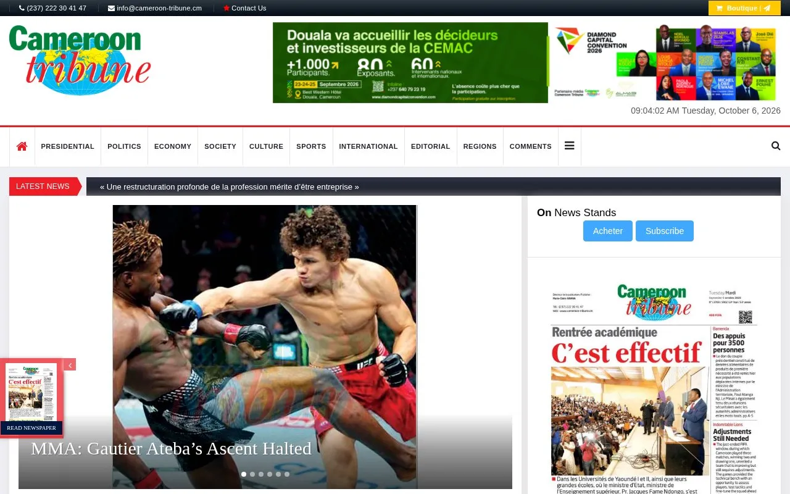The width and height of the screenshot is (790, 494).
Task: Click the LATEST NEWS label
Action: (x=43, y=186)
